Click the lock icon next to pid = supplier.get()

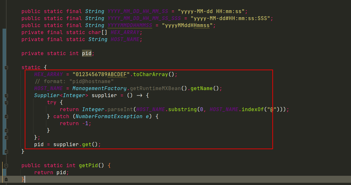(x=5, y=144)
